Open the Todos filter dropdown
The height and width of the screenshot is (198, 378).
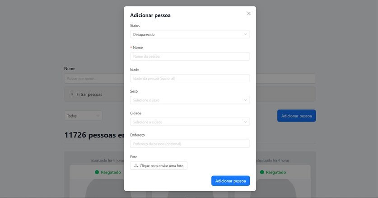coord(83,116)
